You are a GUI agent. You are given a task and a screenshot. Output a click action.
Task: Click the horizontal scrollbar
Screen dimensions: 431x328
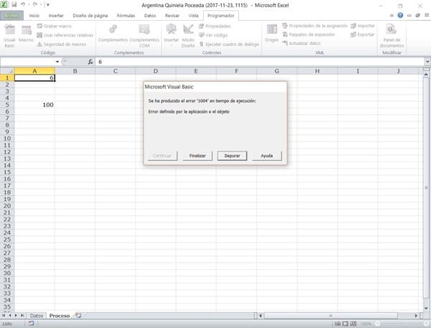338,316
